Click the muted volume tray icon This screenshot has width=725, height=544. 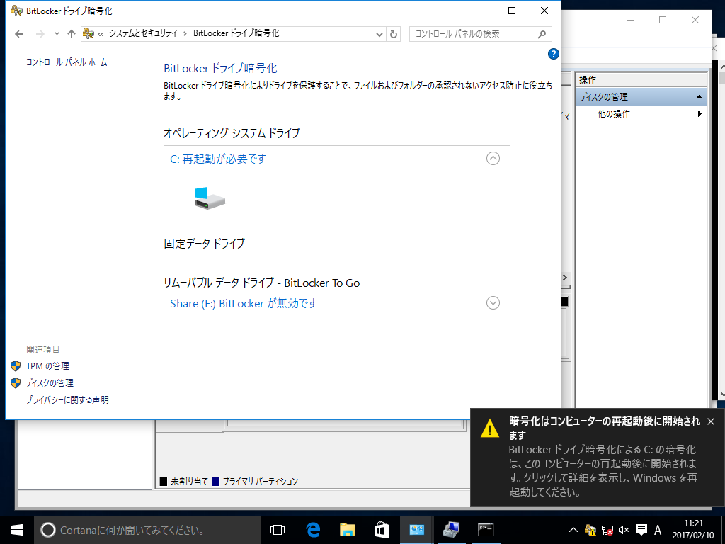click(x=624, y=530)
